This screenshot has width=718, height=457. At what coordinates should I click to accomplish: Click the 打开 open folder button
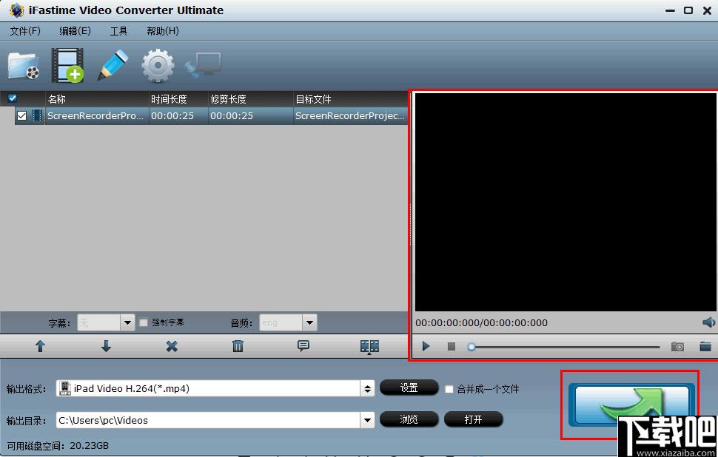pos(474,419)
